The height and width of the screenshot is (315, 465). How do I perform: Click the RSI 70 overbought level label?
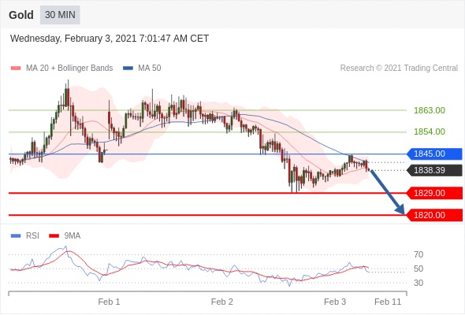[418, 254]
